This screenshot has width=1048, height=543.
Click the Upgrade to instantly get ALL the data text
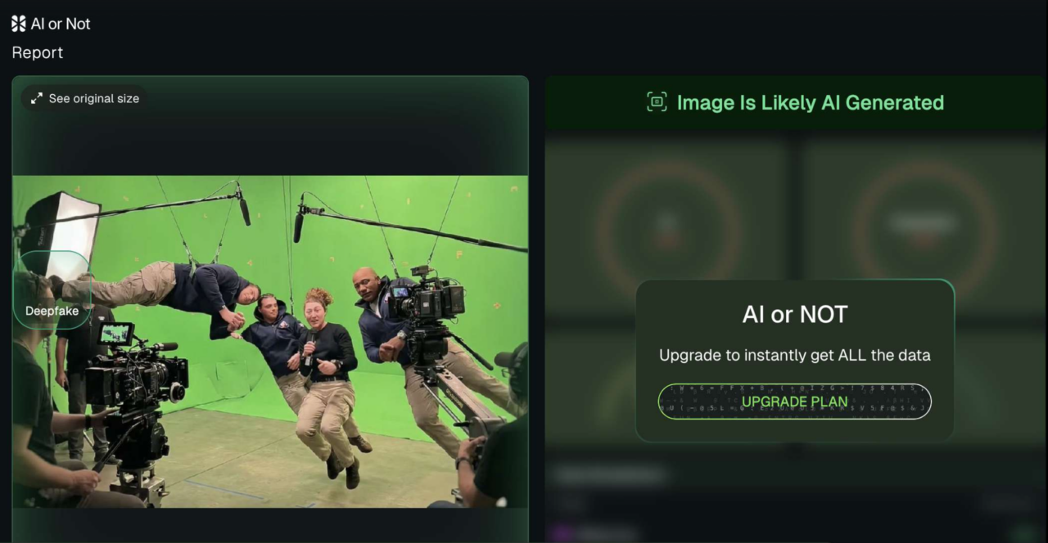pyautogui.click(x=794, y=355)
